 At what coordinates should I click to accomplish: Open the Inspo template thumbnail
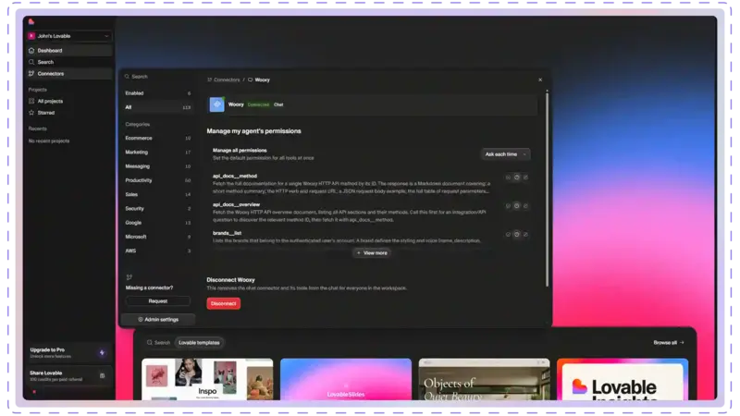(207, 379)
